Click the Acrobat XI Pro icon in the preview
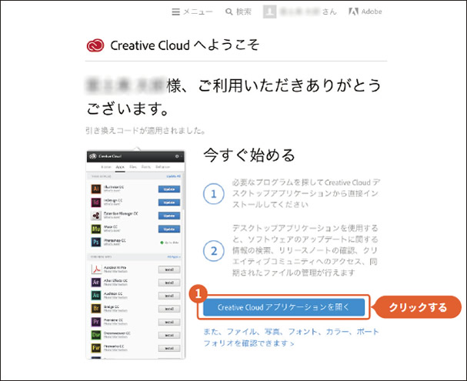467x381 pixels. (x=96, y=269)
